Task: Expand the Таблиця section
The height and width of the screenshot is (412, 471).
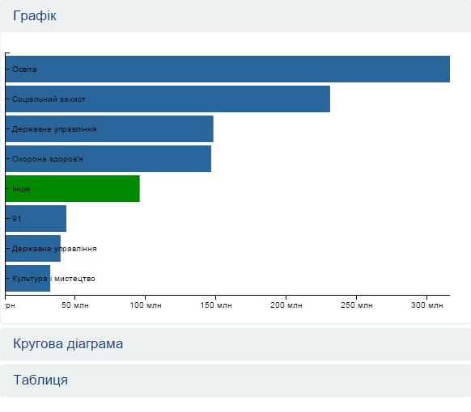Action: click(235, 380)
